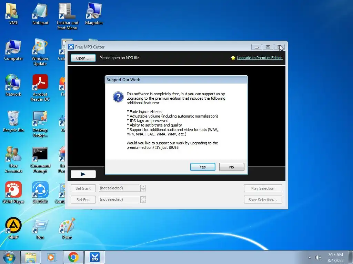This screenshot has height=264, width=353.
Task: Click the end time spinner arrows
Action: click(x=143, y=199)
